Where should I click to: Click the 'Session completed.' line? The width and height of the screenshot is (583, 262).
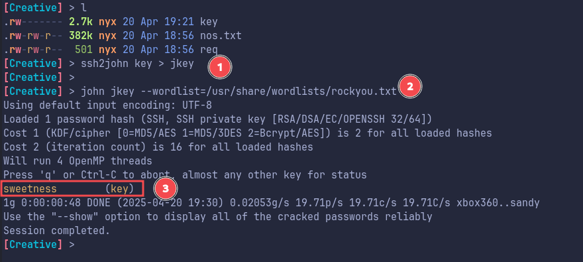57,231
